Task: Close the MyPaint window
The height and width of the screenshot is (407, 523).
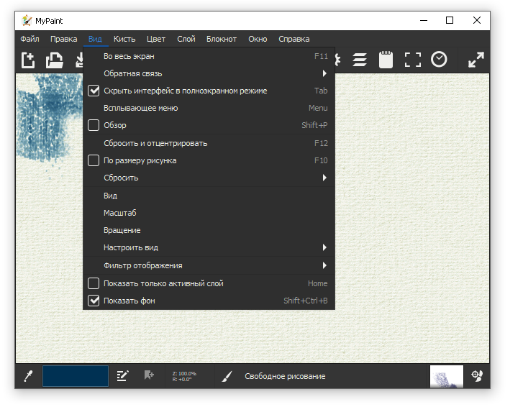Action: pos(477,21)
